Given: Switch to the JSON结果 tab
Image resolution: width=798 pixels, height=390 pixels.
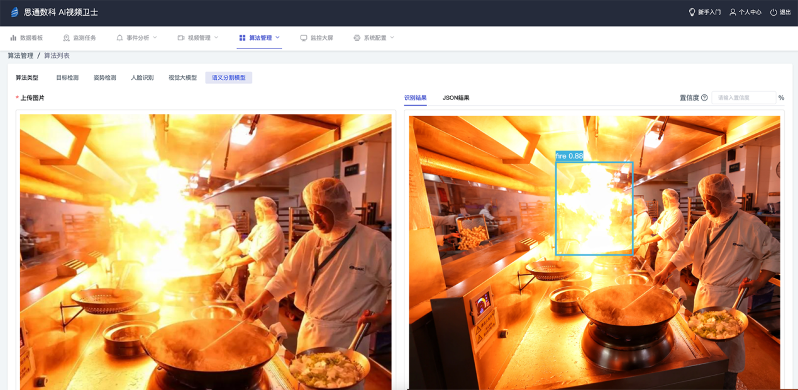Looking at the screenshot, I should point(456,97).
